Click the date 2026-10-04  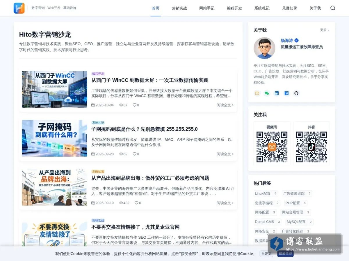105,105
